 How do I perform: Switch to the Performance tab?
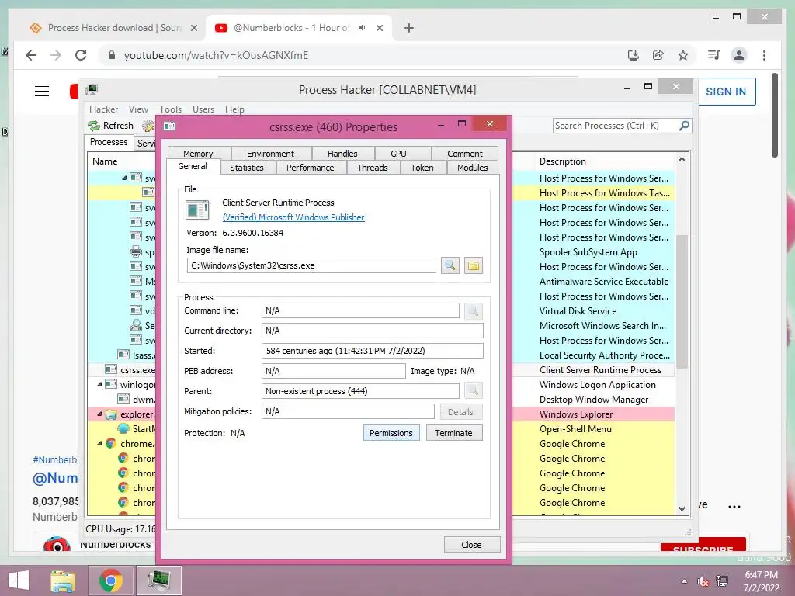310,168
